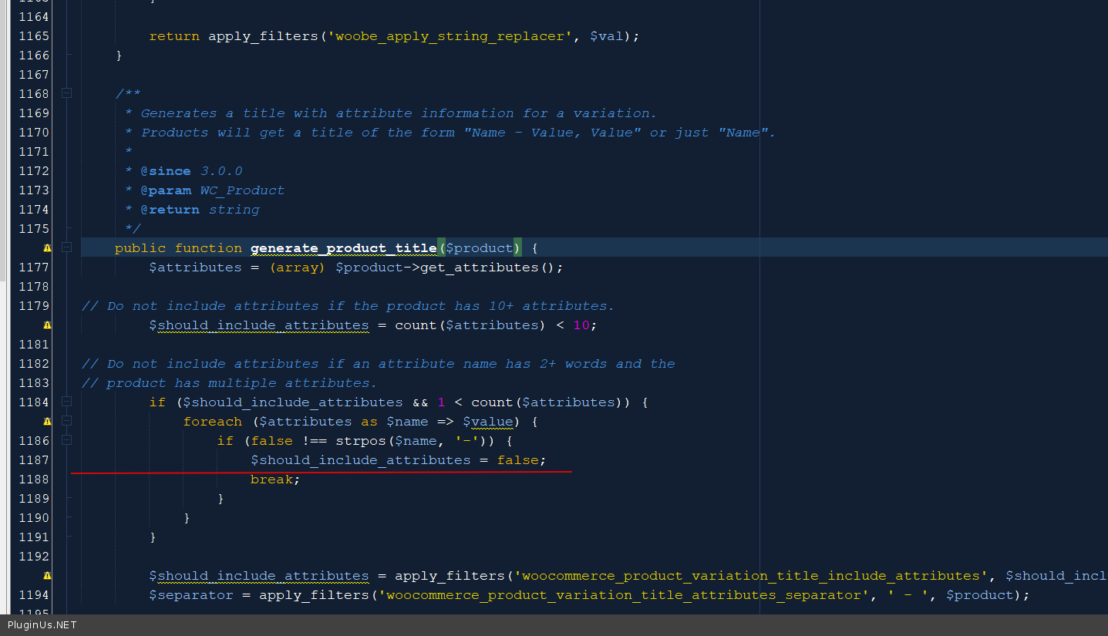The width and height of the screenshot is (1108, 636).
Task: Click warning icon on the foreach line
Action: [x=47, y=422]
